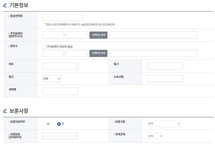Select 무 radio button for 보훈대상여부
Screen dimensions: 215x144
point(59,124)
